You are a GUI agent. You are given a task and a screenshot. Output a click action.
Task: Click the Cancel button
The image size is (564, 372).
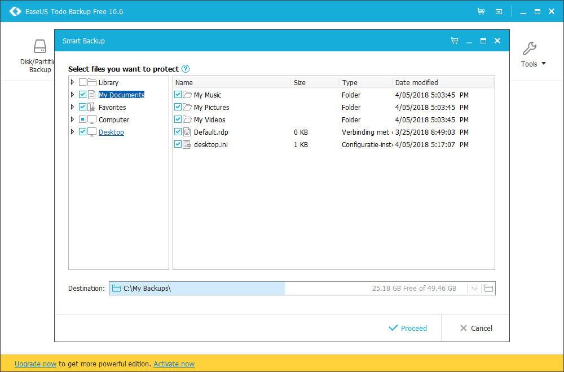[476, 328]
